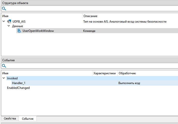Click the UDFB_AIS object type icon

pyautogui.click(x=9, y=22)
